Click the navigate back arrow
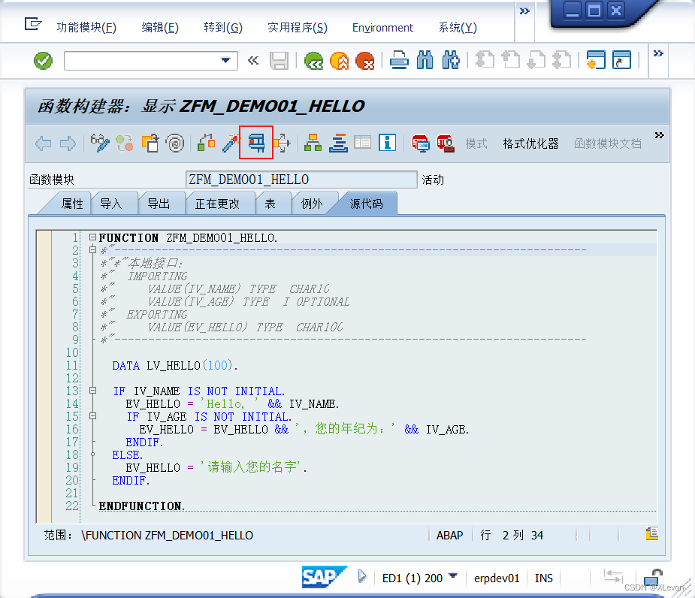This screenshot has width=695, height=598. 43,143
